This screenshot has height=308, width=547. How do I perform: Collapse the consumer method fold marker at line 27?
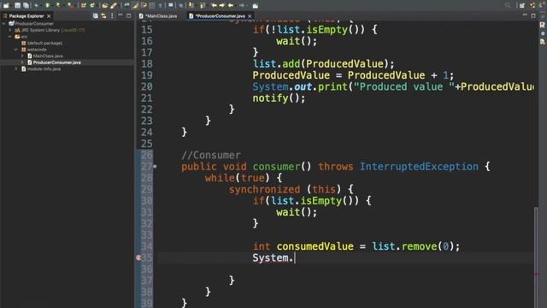click(155, 167)
